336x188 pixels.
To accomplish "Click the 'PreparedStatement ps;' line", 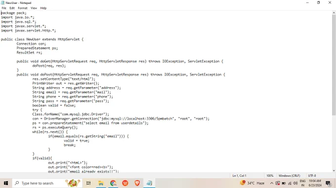I will click(x=37, y=48).
